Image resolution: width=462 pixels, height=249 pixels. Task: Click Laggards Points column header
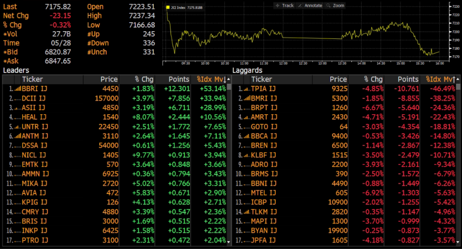(408, 79)
